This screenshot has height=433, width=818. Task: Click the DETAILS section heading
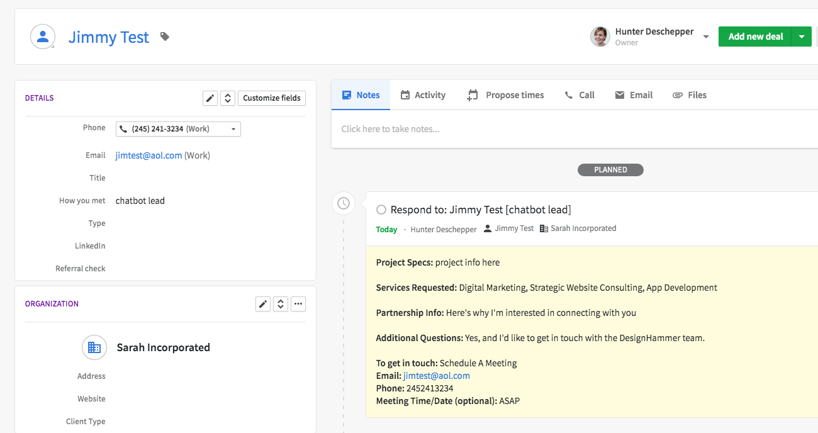pyautogui.click(x=40, y=98)
